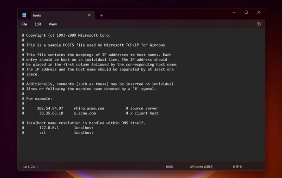Viewport: 282px width, 178px height.
Task: Close the hosts tab
Action: pos(89,15)
